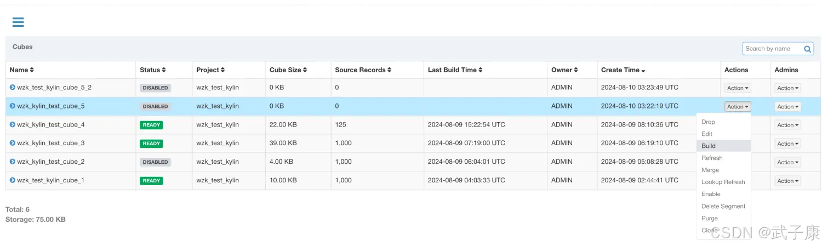Expand details arrow for wzk_kylin_test_cube_4
Viewport: 822px width, 247px height.
13,125
